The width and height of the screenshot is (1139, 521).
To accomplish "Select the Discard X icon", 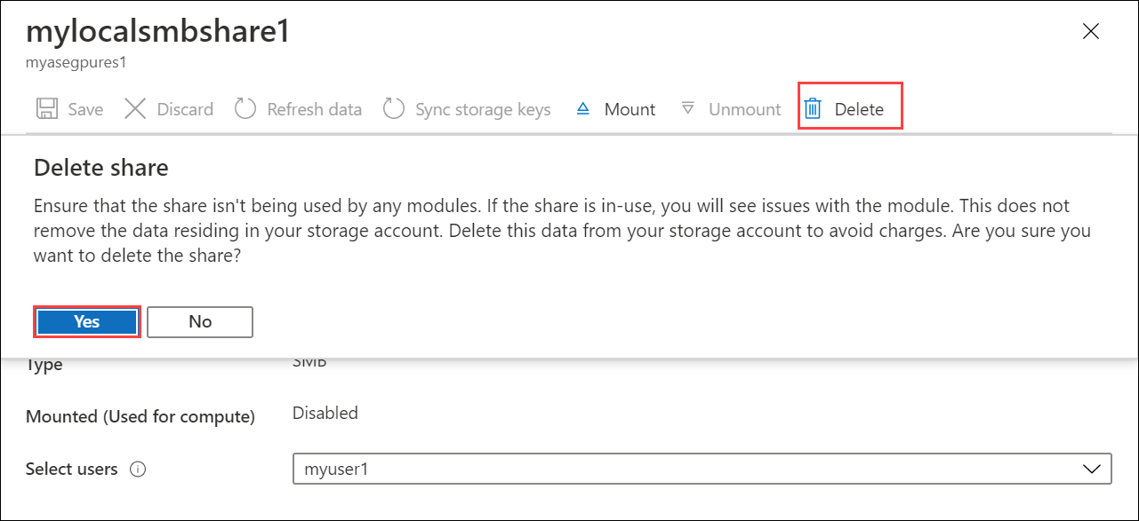I will click(135, 108).
